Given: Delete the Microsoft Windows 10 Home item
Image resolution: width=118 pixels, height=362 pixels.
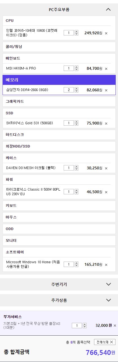Looking at the screenshot, I should pos(106,265).
